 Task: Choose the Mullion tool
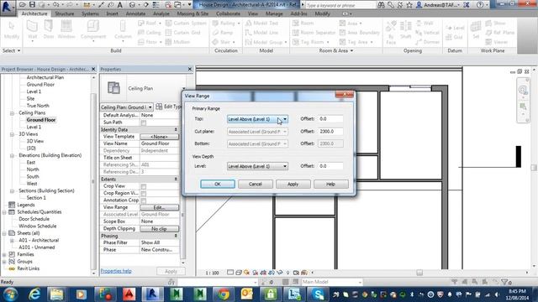click(177, 42)
